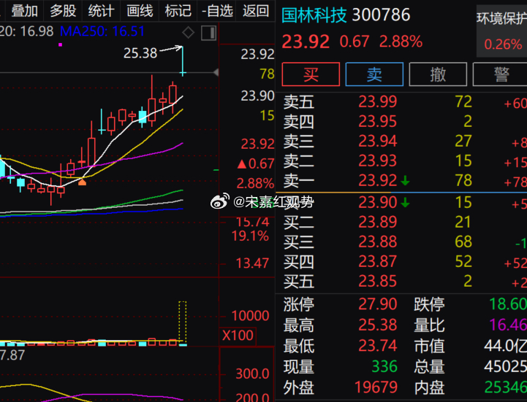Screen dimensions: 527x402
Task: Click the red 买 buy button
Action: (x=311, y=74)
